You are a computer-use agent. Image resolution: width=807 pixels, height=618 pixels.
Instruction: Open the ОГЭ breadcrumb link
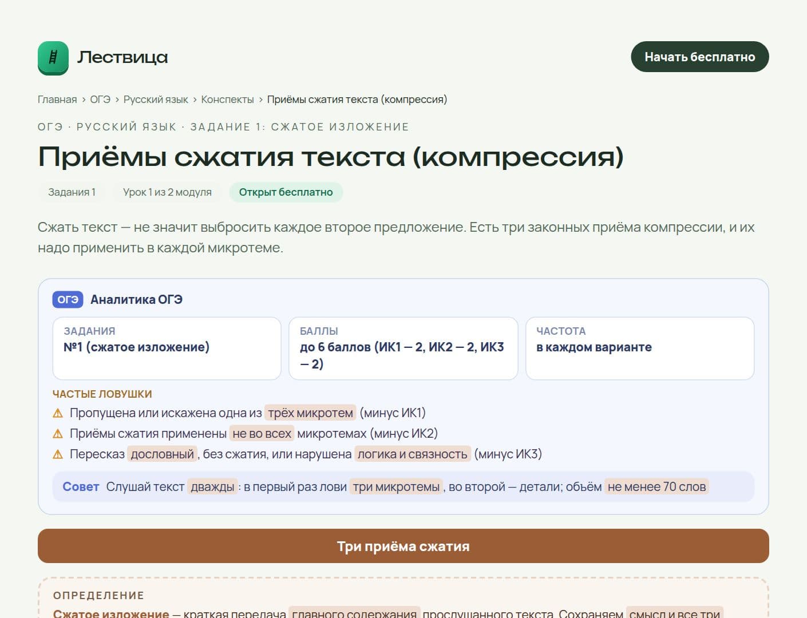coord(100,100)
